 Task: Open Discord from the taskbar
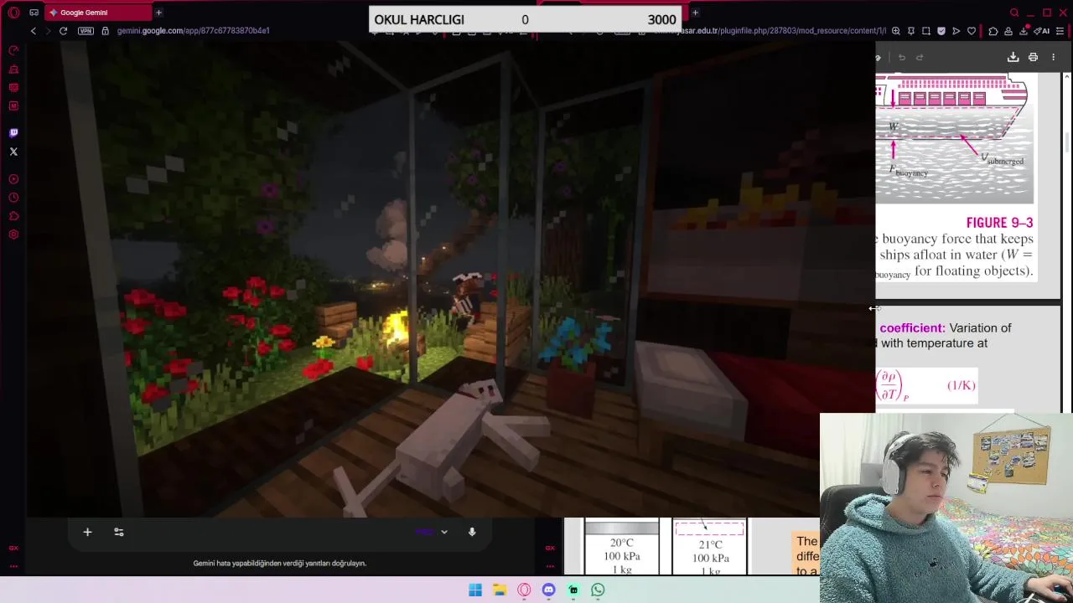click(548, 590)
